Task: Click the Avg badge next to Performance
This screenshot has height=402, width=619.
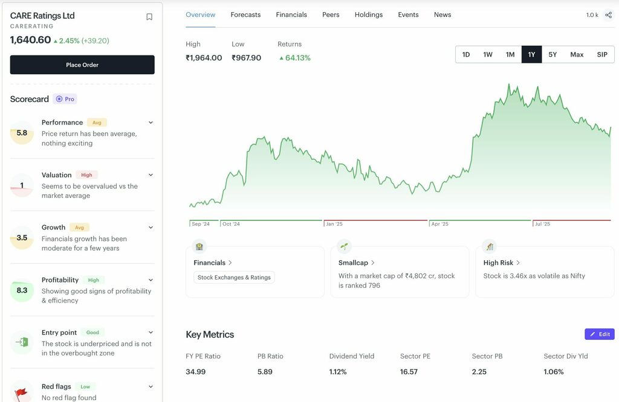Action: tap(97, 123)
